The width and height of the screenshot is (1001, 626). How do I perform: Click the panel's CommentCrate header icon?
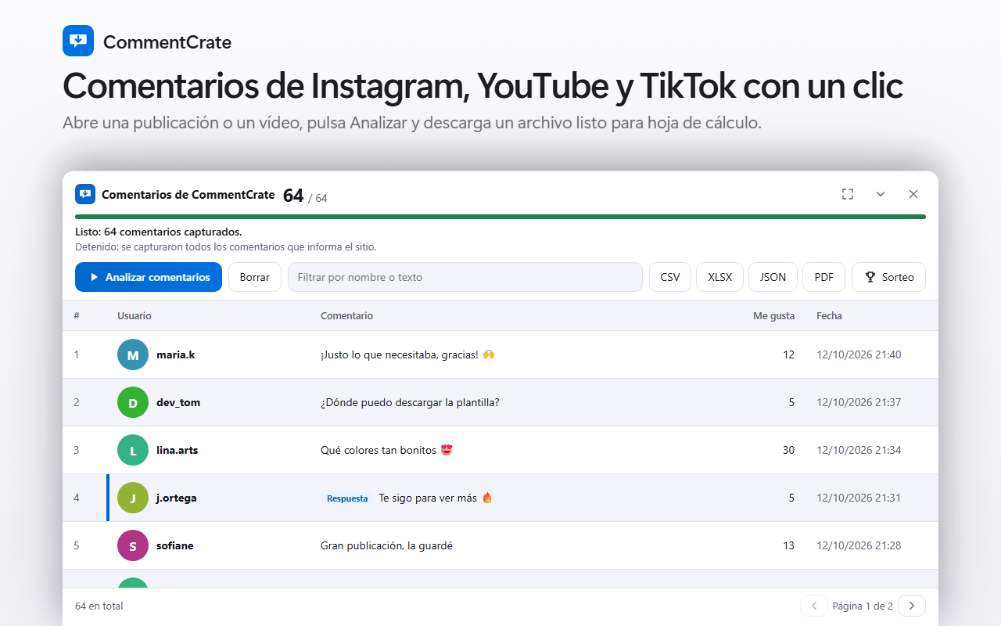(x=85, y=194)
